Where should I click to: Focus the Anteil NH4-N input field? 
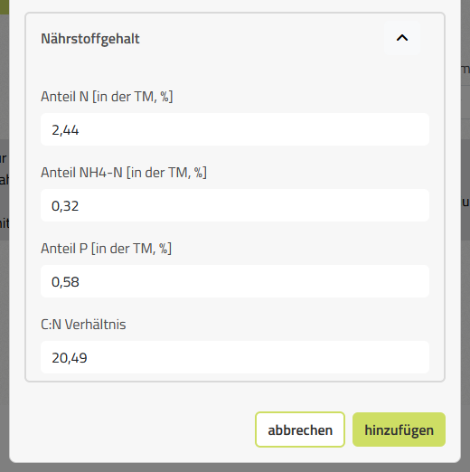[x=235, y=205]
